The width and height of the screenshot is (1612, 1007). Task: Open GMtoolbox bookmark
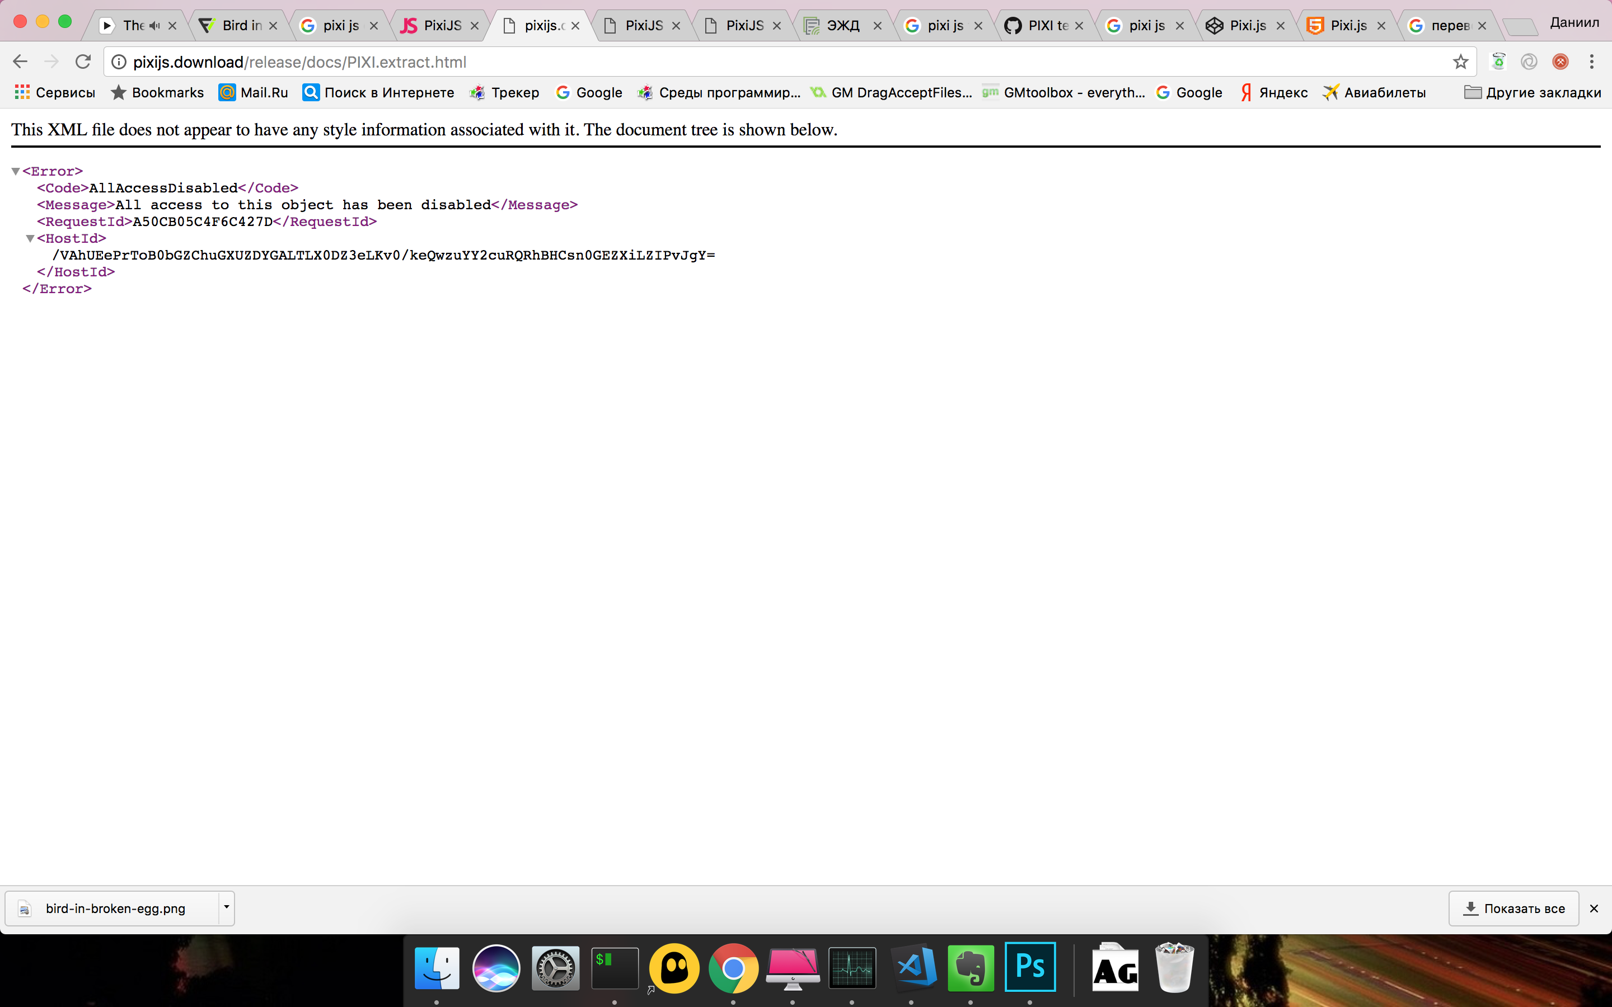[1064, 92]
